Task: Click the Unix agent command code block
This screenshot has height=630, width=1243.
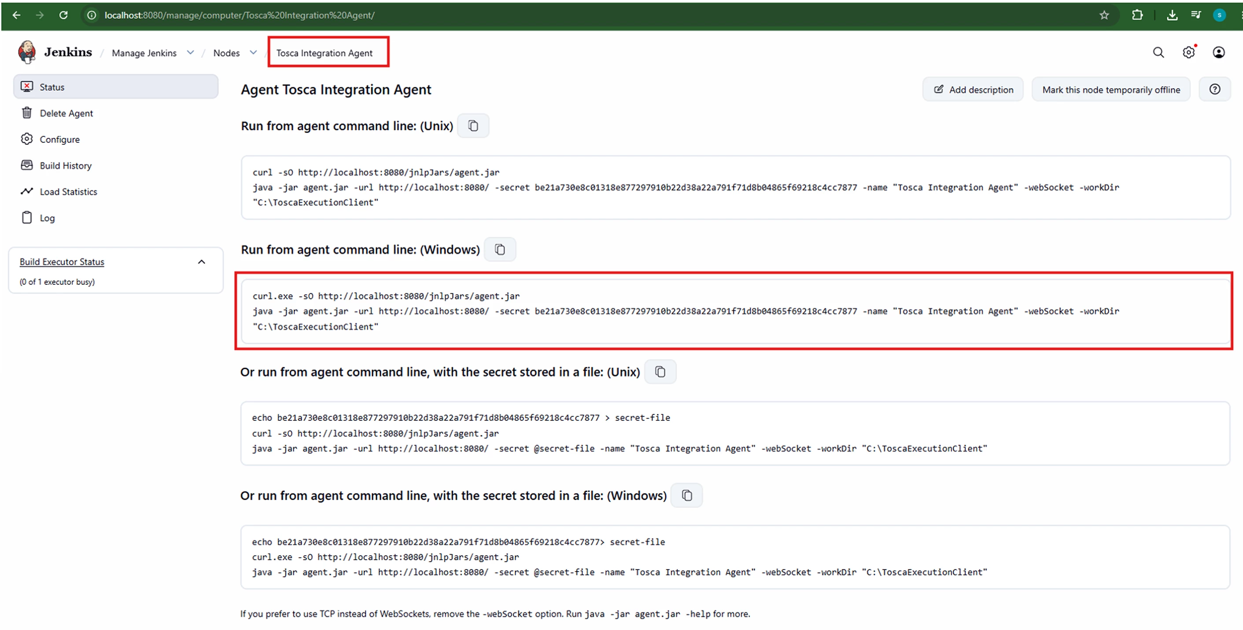Action: coord(736,187)
